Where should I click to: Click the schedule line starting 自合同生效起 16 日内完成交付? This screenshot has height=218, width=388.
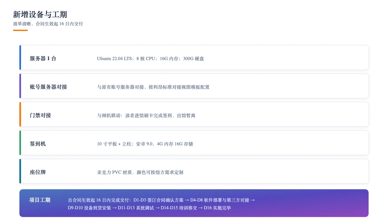coord(161,200)
